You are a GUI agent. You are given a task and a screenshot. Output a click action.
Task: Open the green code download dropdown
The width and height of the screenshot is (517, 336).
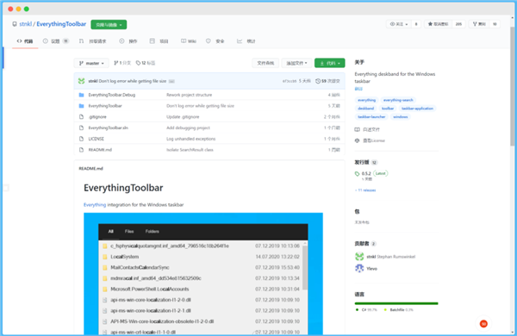(x=330, y=63)
